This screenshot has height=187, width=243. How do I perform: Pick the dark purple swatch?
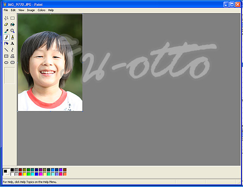(40, 170)
